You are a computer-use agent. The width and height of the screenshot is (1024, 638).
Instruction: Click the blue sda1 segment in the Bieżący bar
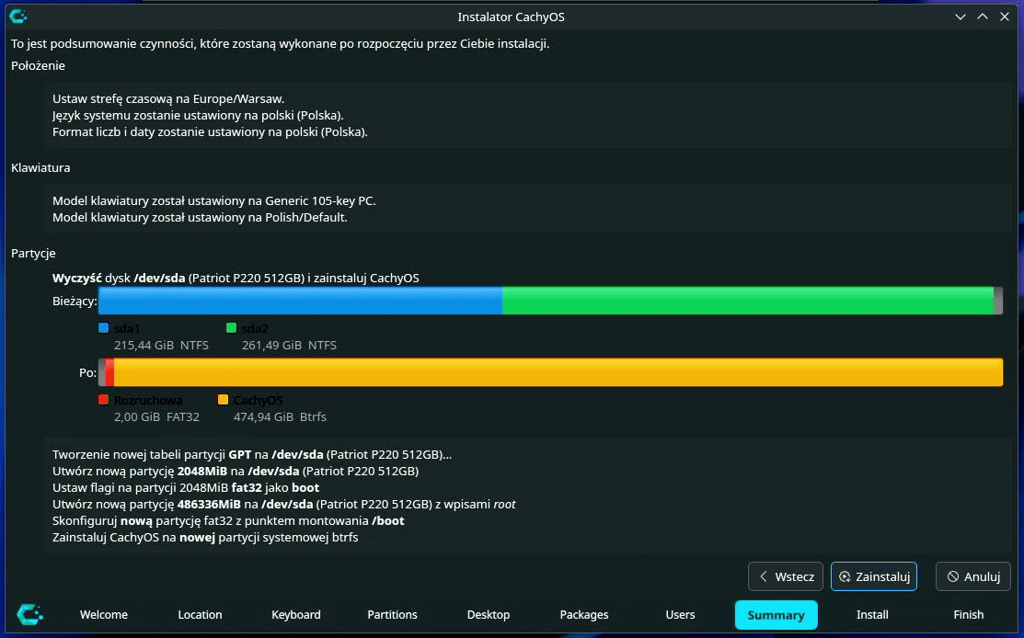[301, 301]
